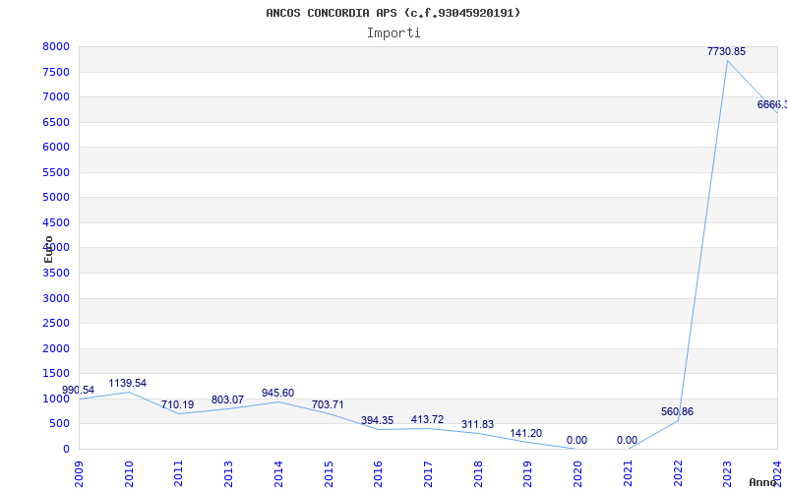
Task: Select the 7730.85 data label
Action: point(726,51)
